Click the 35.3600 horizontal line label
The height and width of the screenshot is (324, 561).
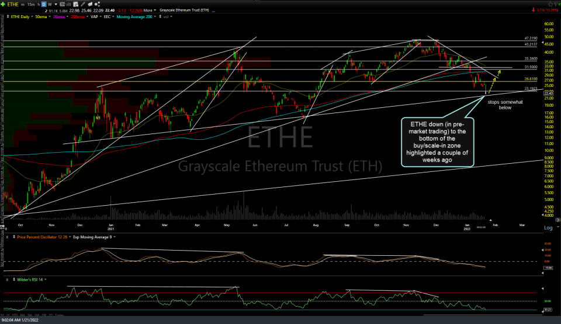531,58
